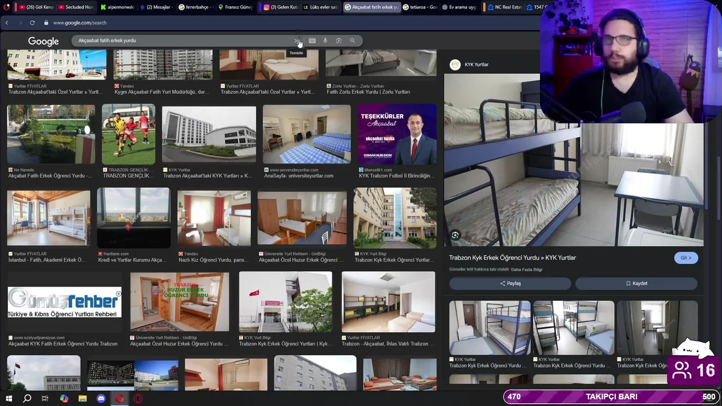Open the Windows Start menu
The width and height of the screenshot is (722, 406).
[8, 398]
